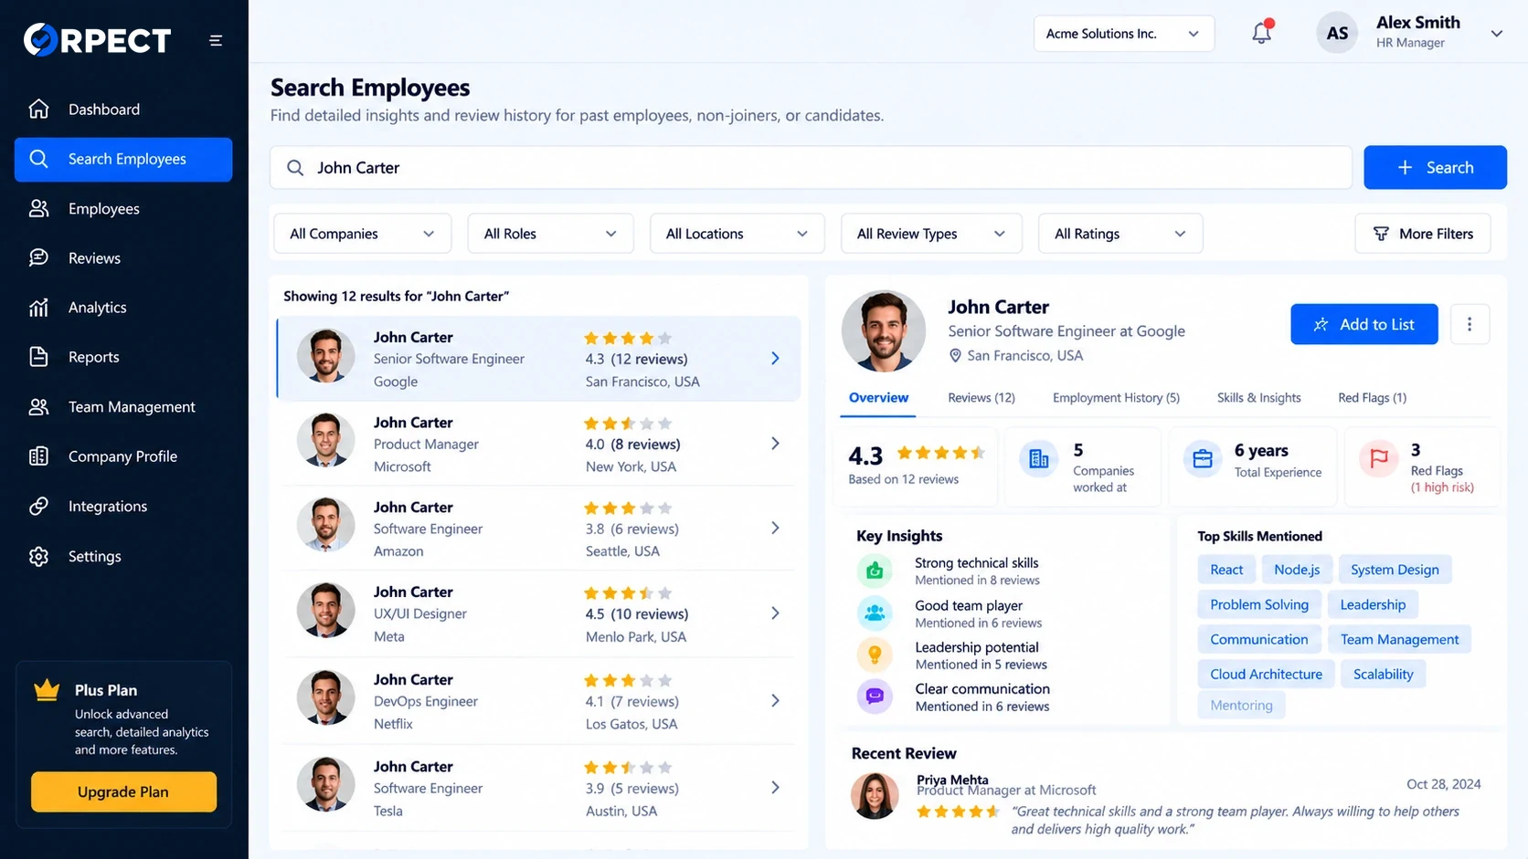Click the Company Profile building icon
1528x859 pixels.
[x=38, y=456]
